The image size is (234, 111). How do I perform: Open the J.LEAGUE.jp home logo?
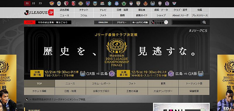pyautogui.click(x=39, y=13)
